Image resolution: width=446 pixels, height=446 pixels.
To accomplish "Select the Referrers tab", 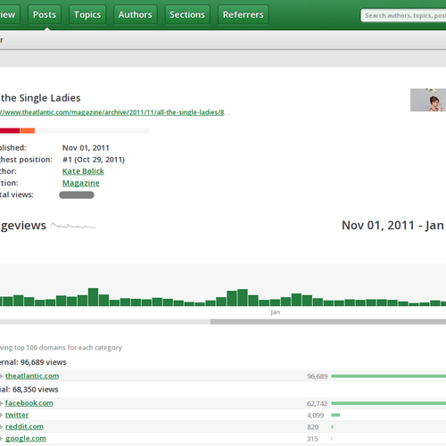I will tap(244, 14).
